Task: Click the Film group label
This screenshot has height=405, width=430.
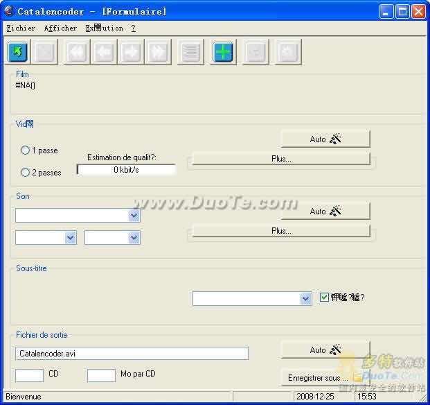Action: [x=22, y=74]
